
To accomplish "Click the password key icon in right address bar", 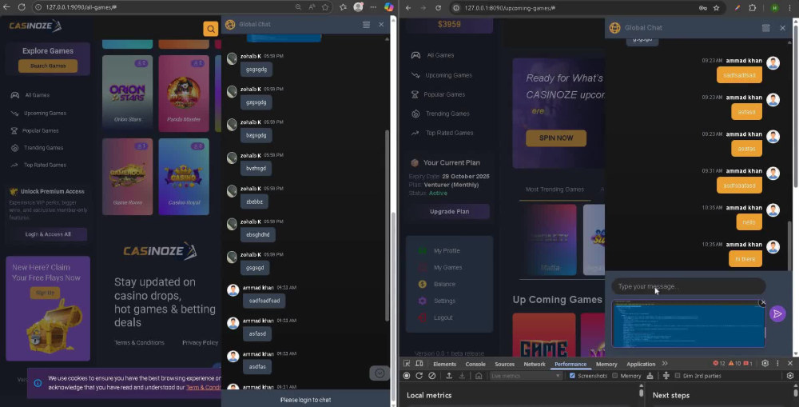I will tap(703, 8).
